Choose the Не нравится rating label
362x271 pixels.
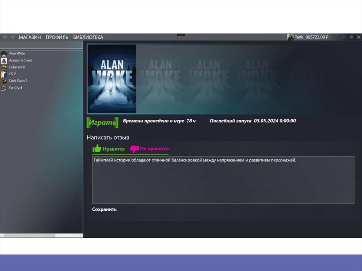coord(154,149)
